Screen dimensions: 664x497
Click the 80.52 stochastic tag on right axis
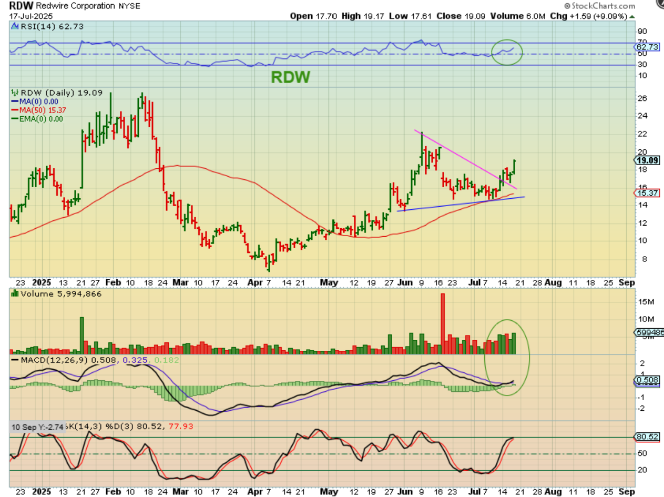click(646, 437)
